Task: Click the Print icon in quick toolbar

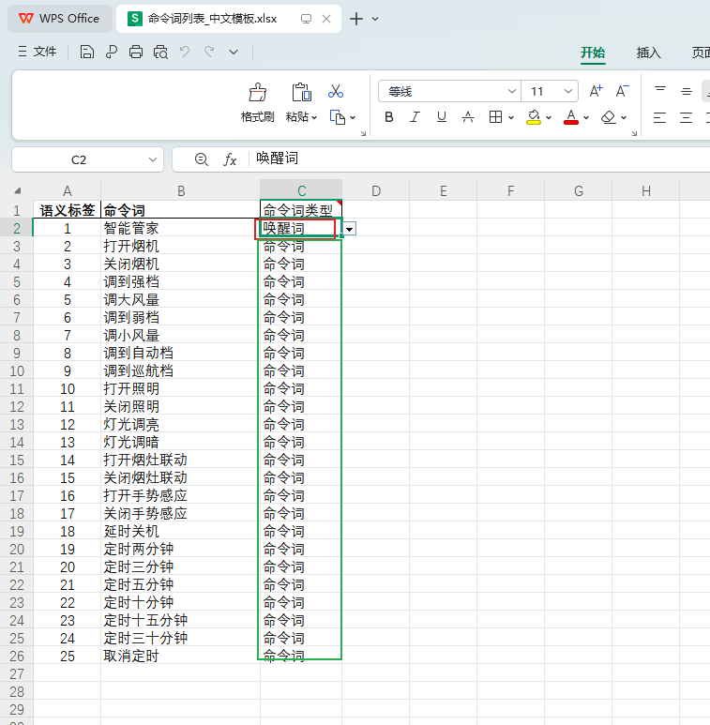Action: [x=136, y=53]
